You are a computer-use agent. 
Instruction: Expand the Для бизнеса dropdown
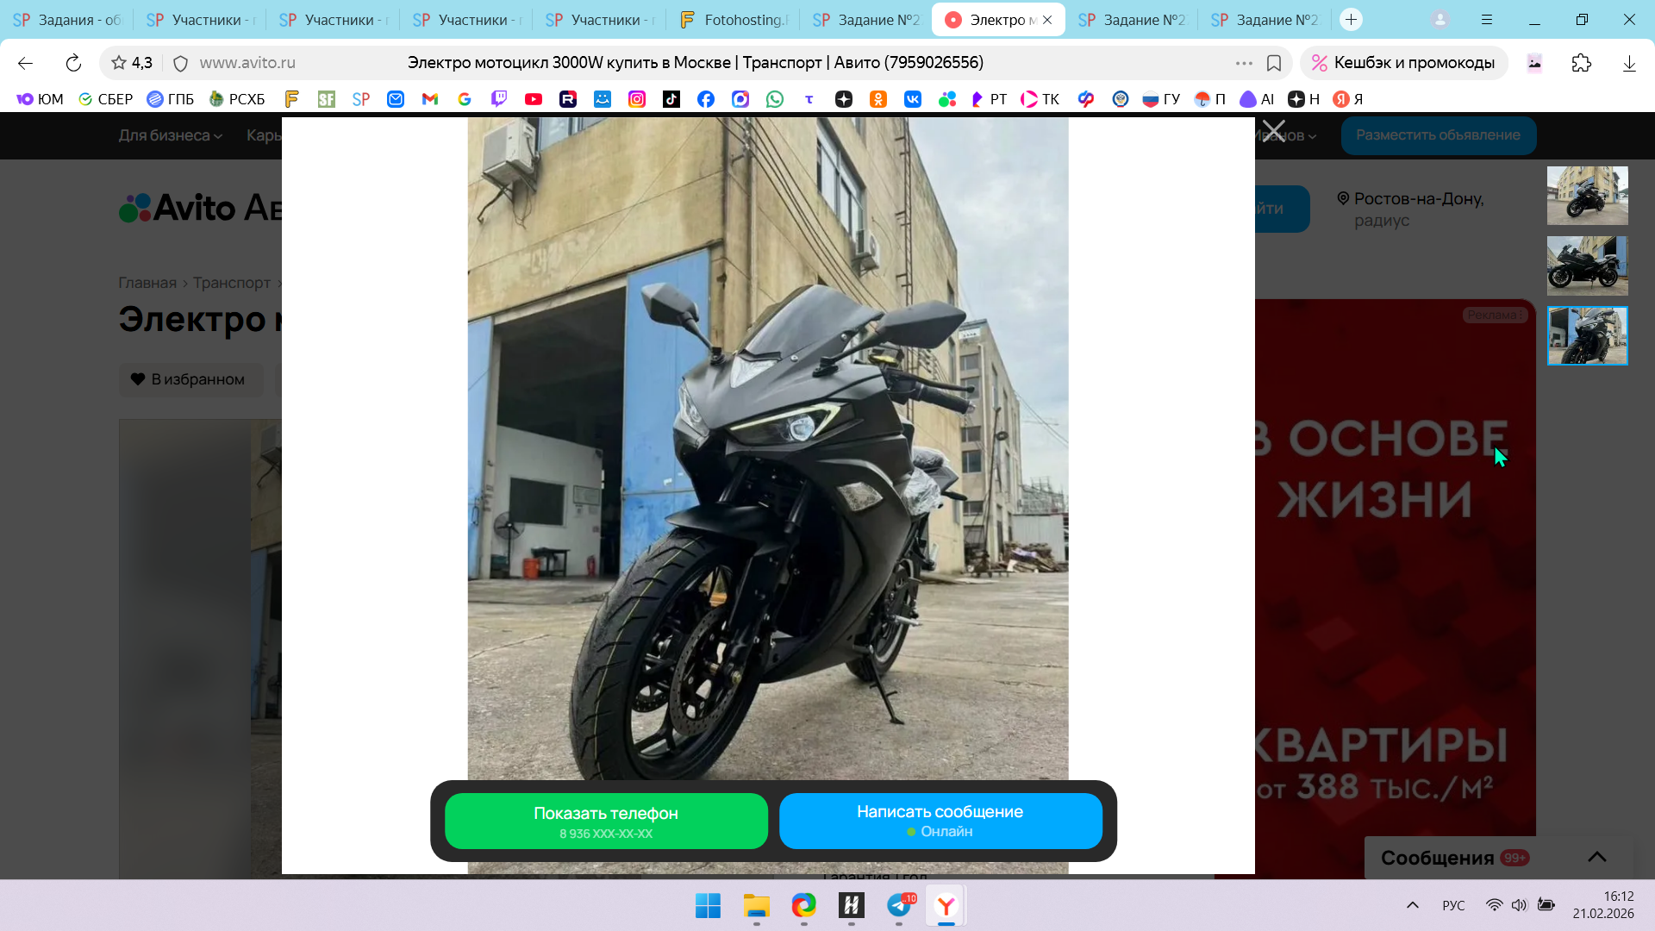(x=170, y=135)
